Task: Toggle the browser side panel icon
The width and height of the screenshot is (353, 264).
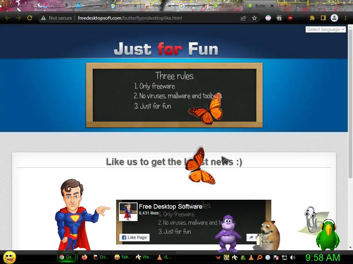Action: [x=323, y=18]
